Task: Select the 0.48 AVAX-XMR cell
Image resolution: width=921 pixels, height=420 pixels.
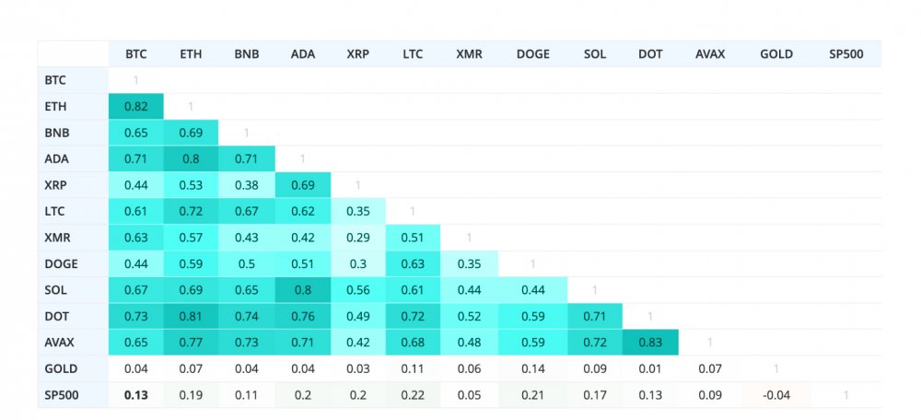Action: point(470,343)
